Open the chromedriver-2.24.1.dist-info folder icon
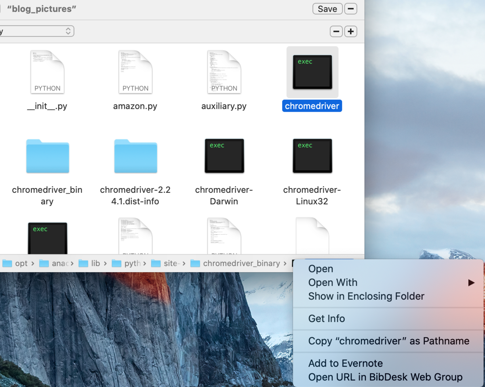This screenshot has width=485, height=387. (x=135, y=156)
